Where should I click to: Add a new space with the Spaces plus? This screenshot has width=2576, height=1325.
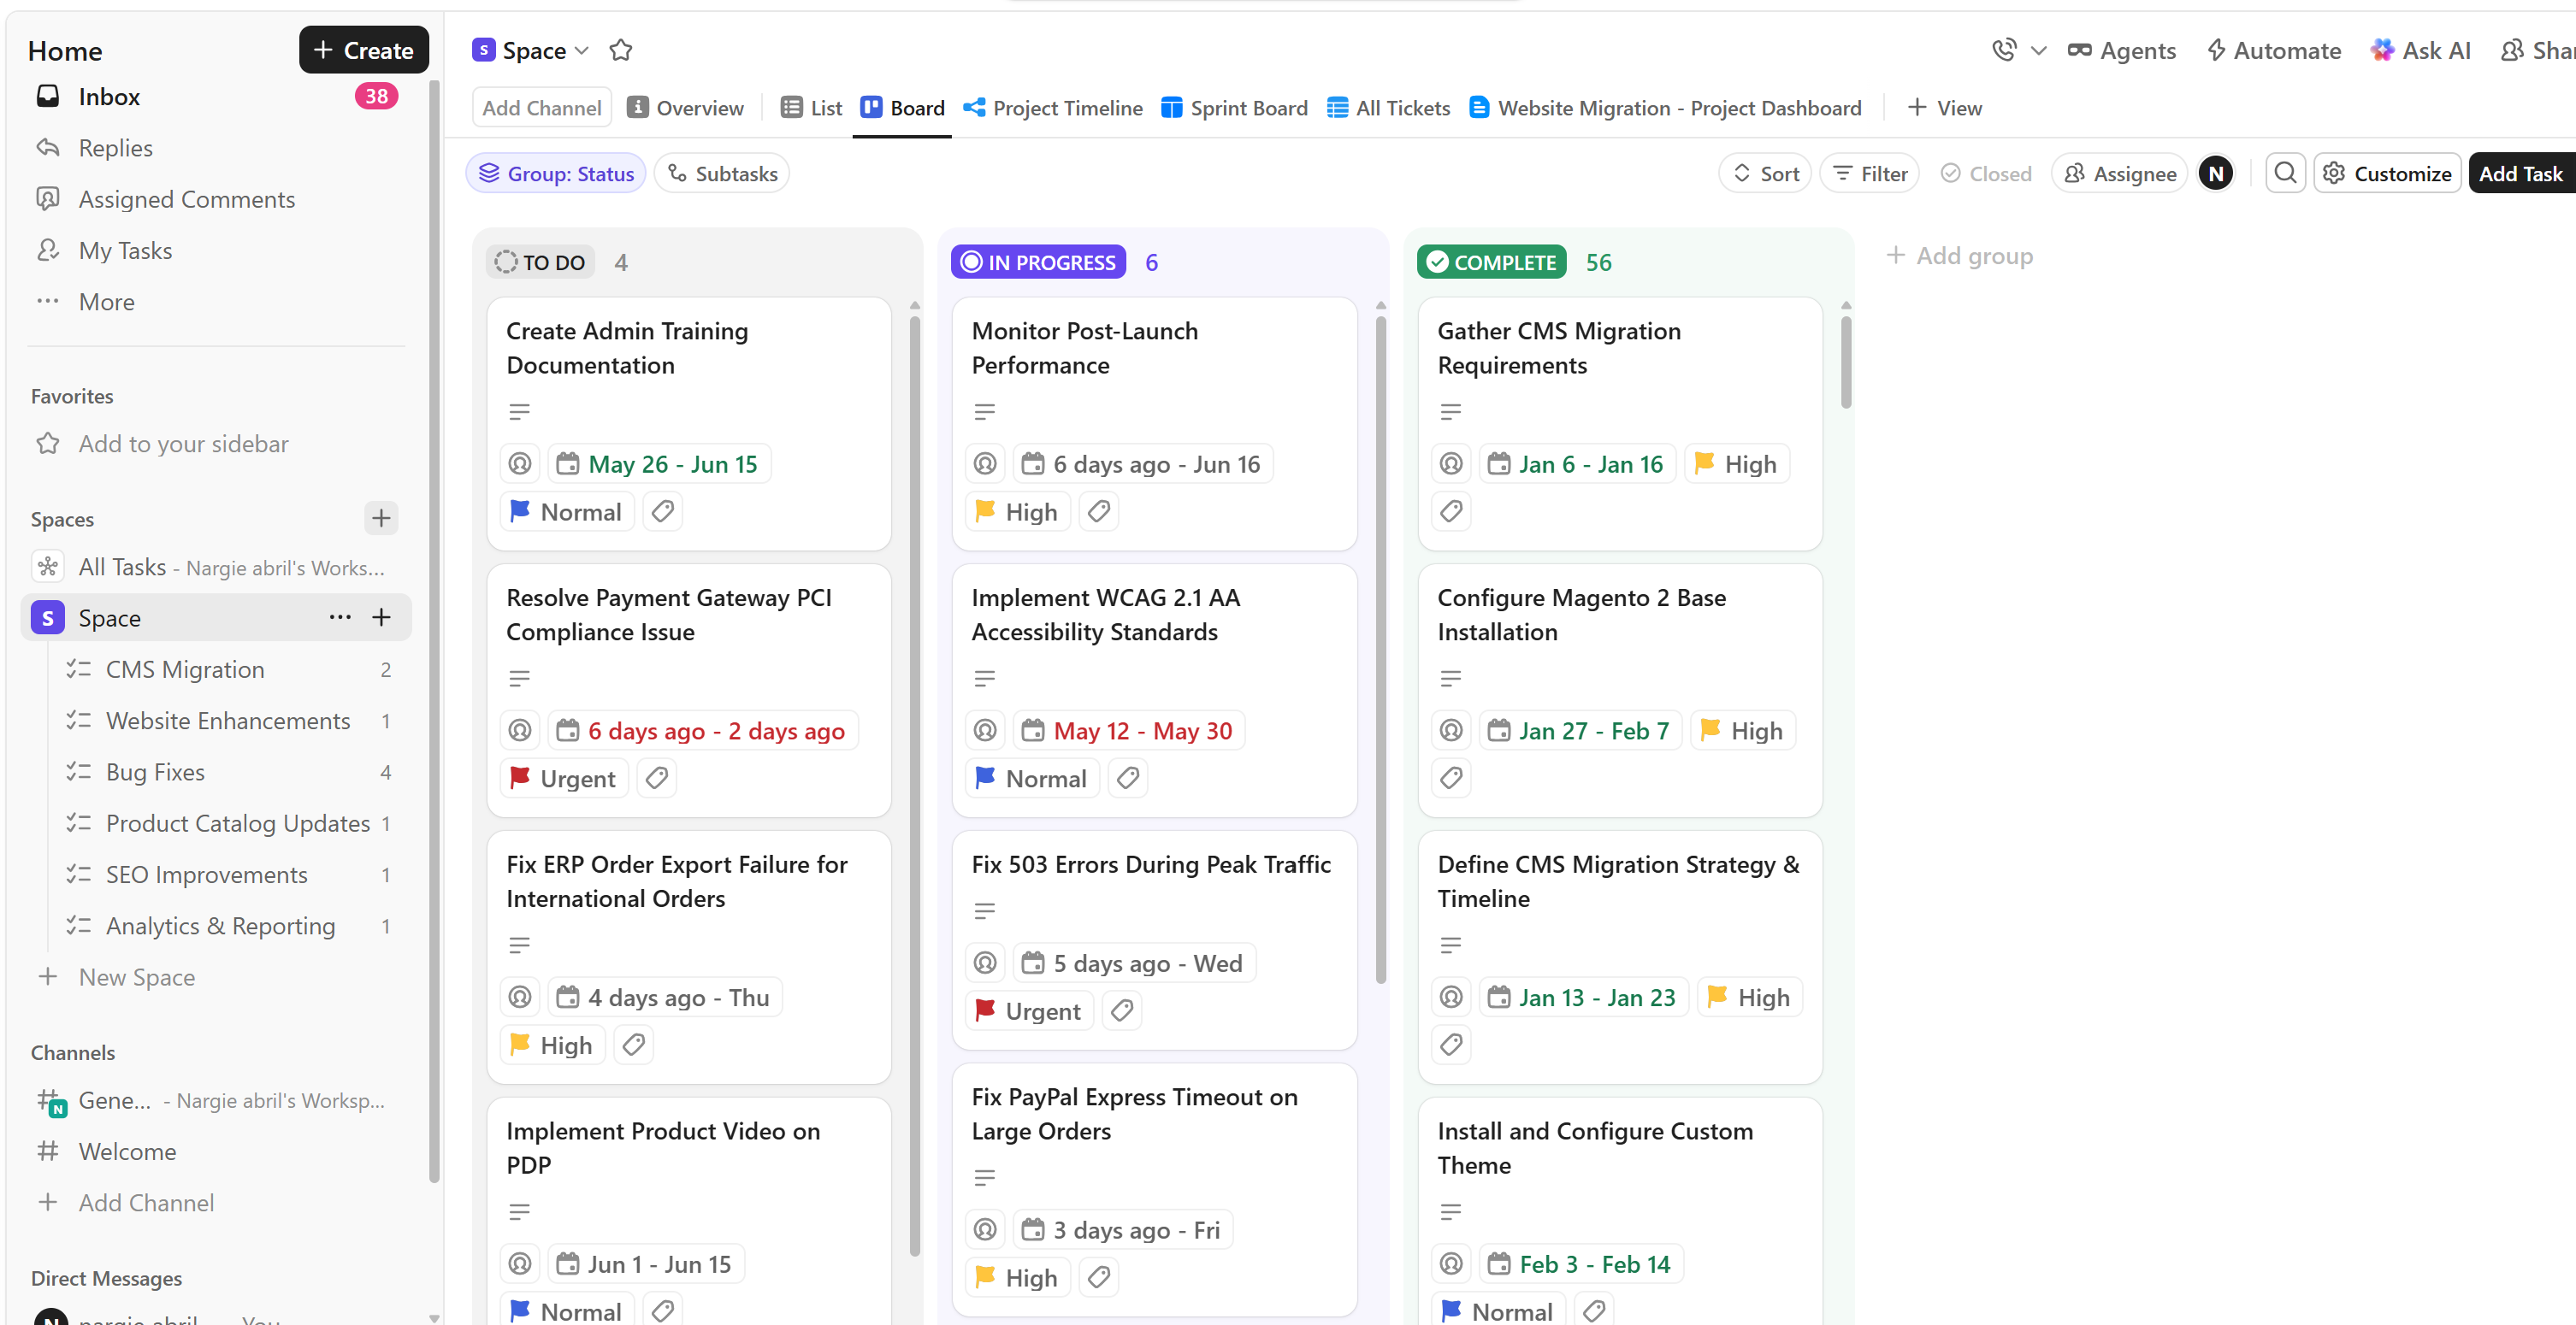pyautogui.click(x=381, y=518)
